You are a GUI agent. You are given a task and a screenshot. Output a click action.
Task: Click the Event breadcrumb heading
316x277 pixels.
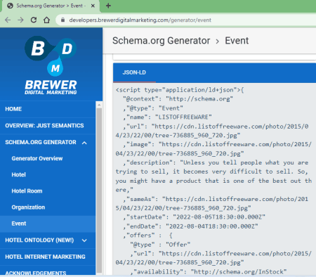click(237, 41)
